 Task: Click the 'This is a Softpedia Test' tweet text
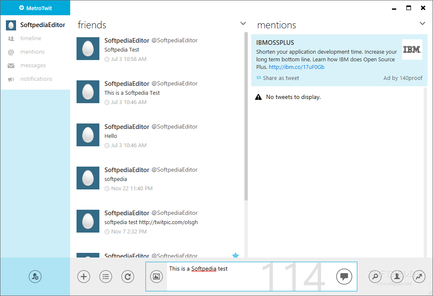[132, 93]
